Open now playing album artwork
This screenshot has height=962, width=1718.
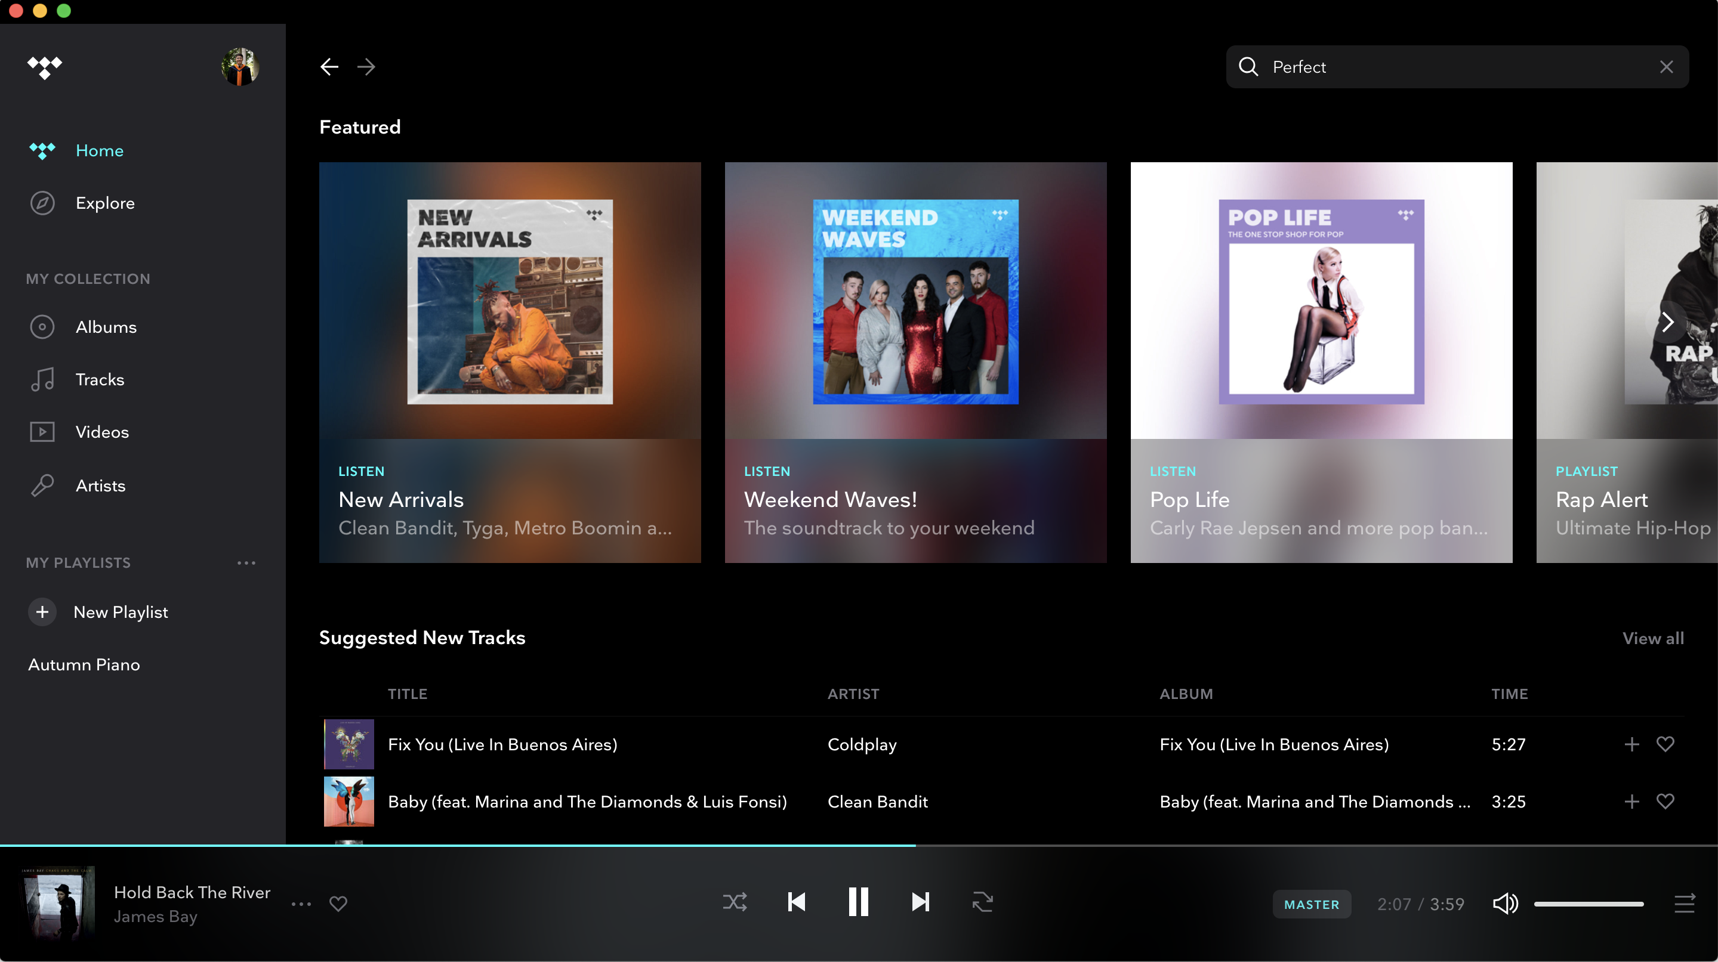[58, 904]
